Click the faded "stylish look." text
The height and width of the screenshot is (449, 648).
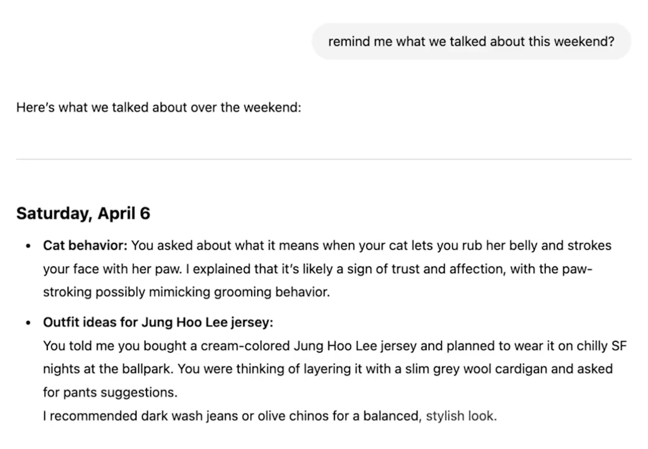[x=461, y=416]
